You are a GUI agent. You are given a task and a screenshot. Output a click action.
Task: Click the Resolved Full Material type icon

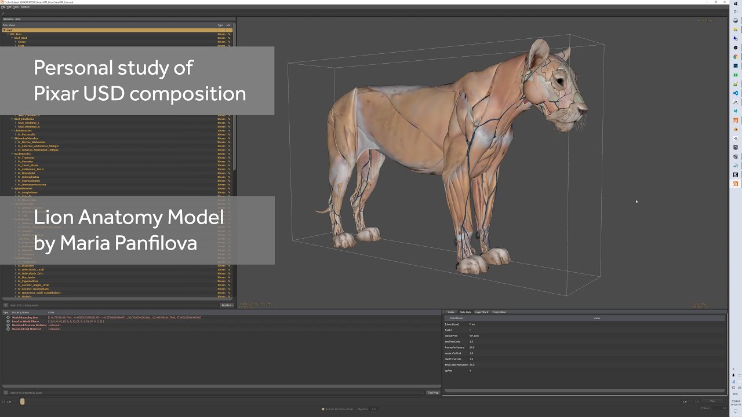(8, 329)
